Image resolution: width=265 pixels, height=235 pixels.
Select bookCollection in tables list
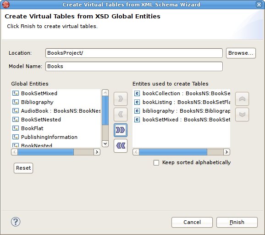coord(186,93)
